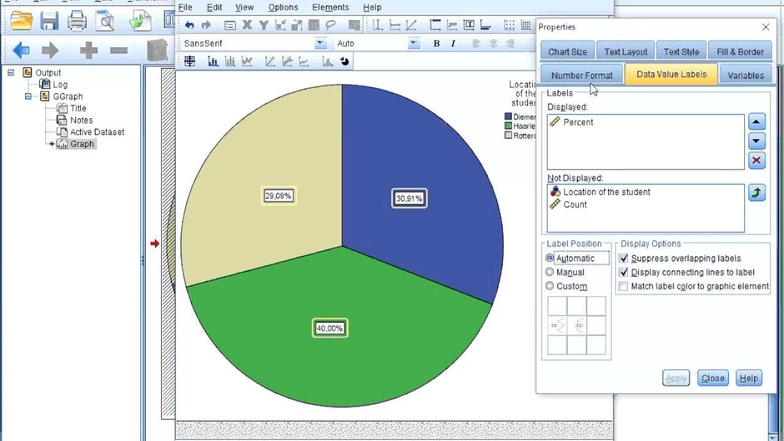Select Automatic label position radio

point(549,258)
